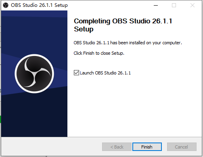Uncheck the Launch OBS Studio 26.1.1 checkbox
Viewport: 203px width, 157px height.
76,73
